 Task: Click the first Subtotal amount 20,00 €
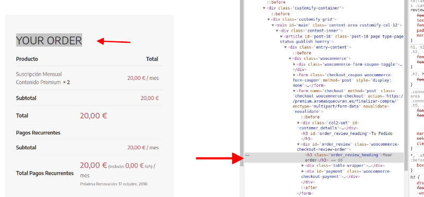point(149,98)
